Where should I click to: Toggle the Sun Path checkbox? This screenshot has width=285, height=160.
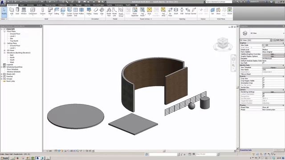pos(264,63)
